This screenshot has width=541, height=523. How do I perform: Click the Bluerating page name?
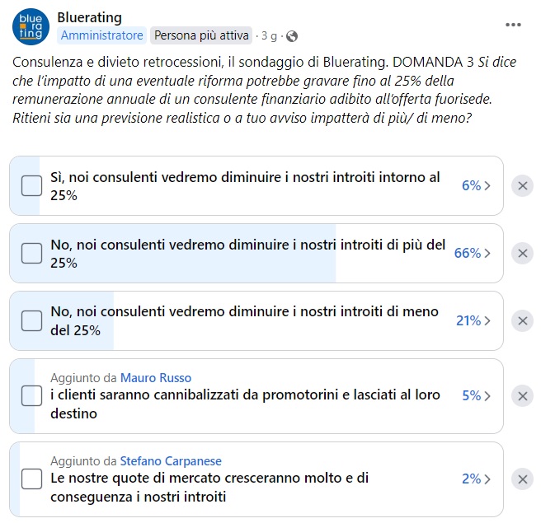tap(89, 17)
